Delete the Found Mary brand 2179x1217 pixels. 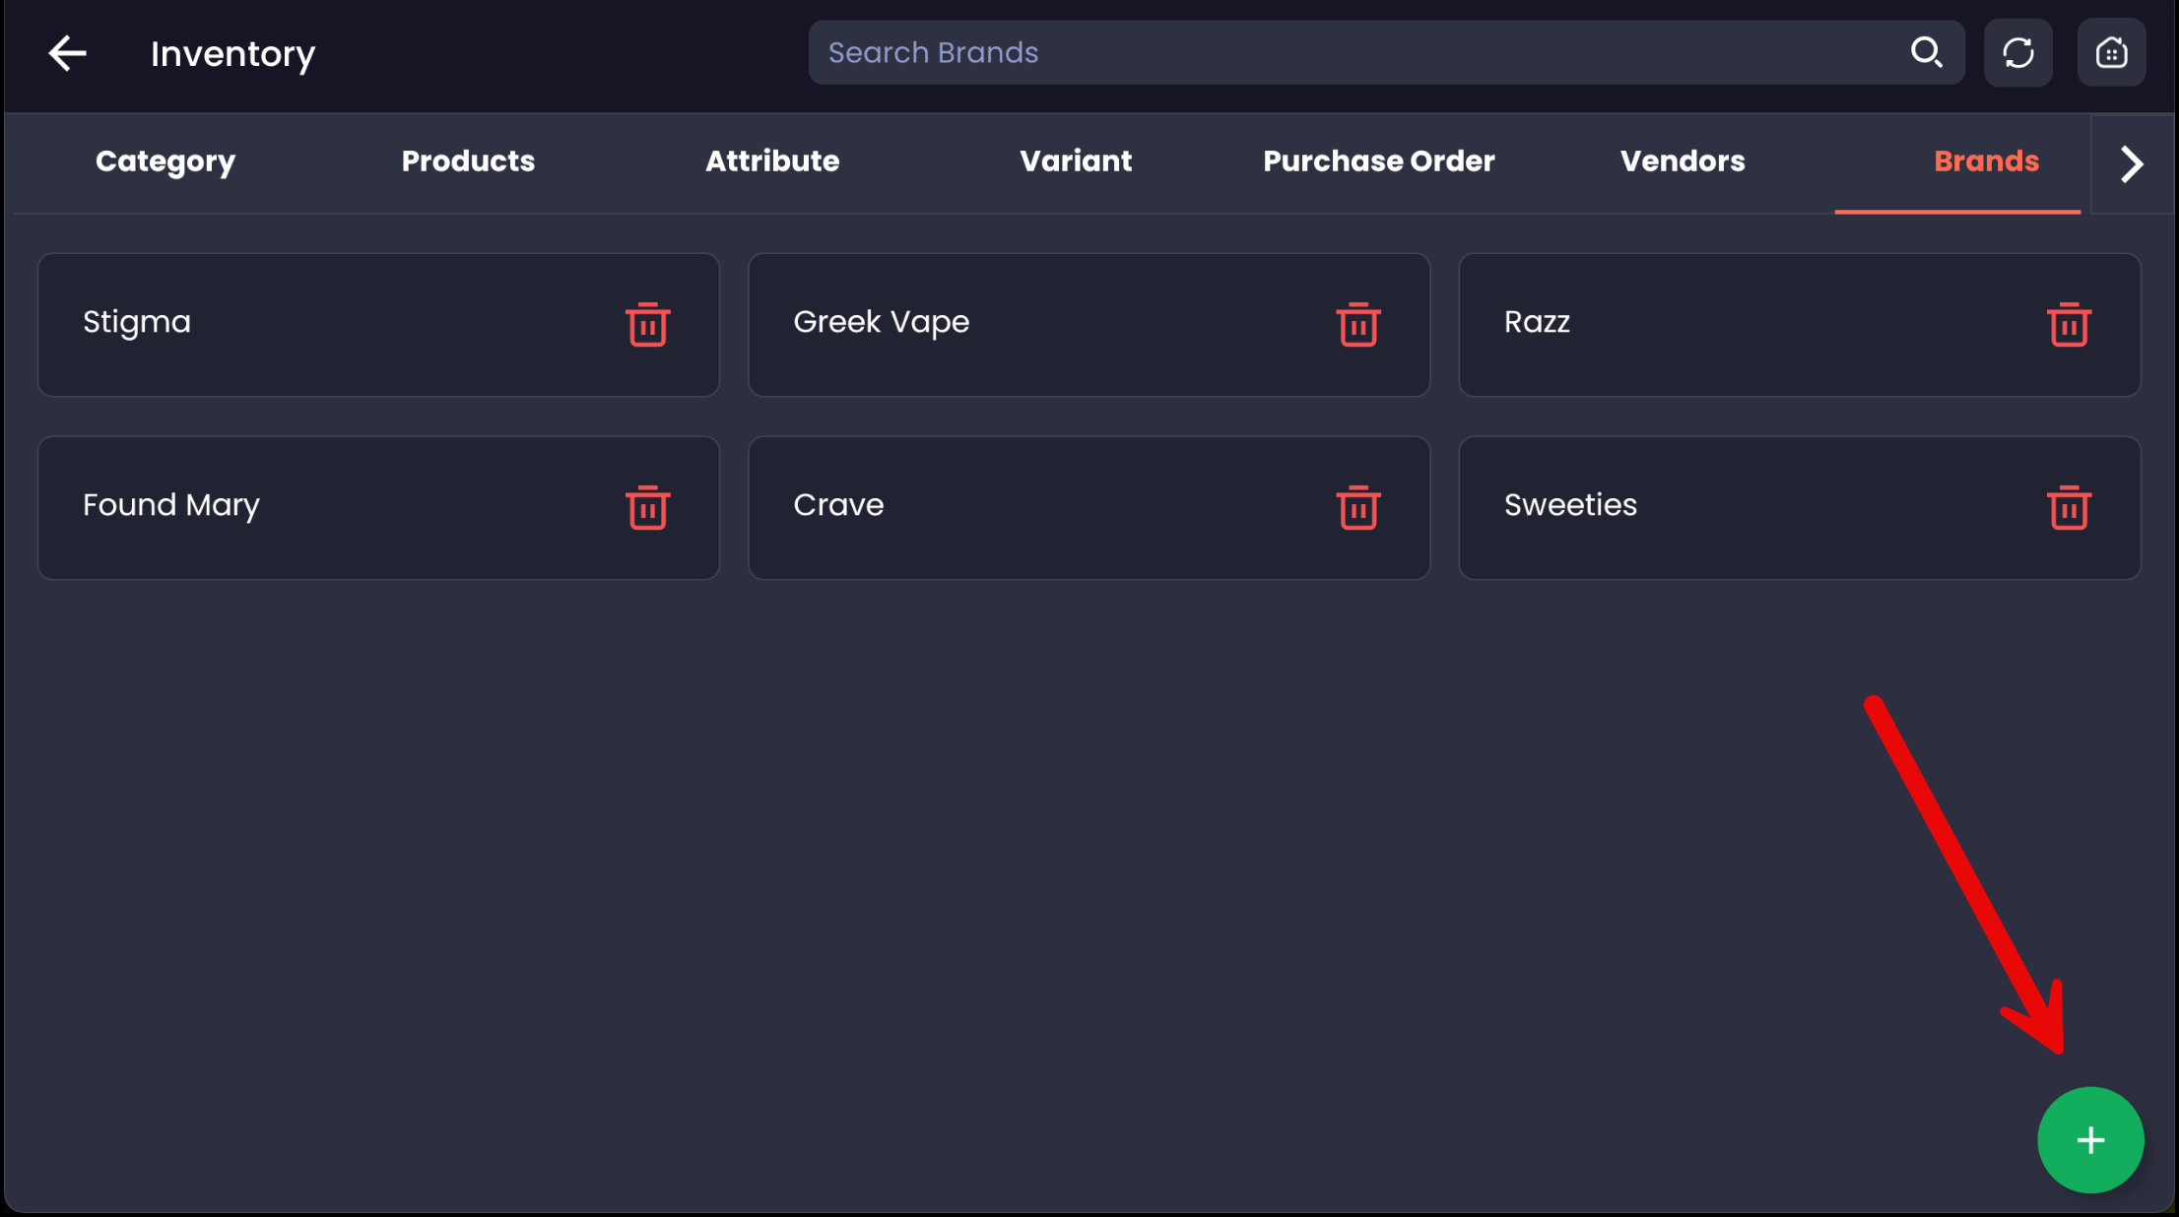(647, 508)
